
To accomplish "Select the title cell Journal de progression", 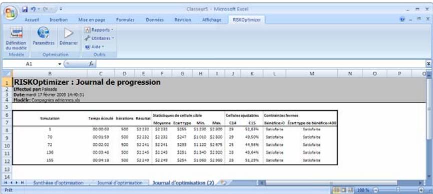I will [x=87, y=82].
